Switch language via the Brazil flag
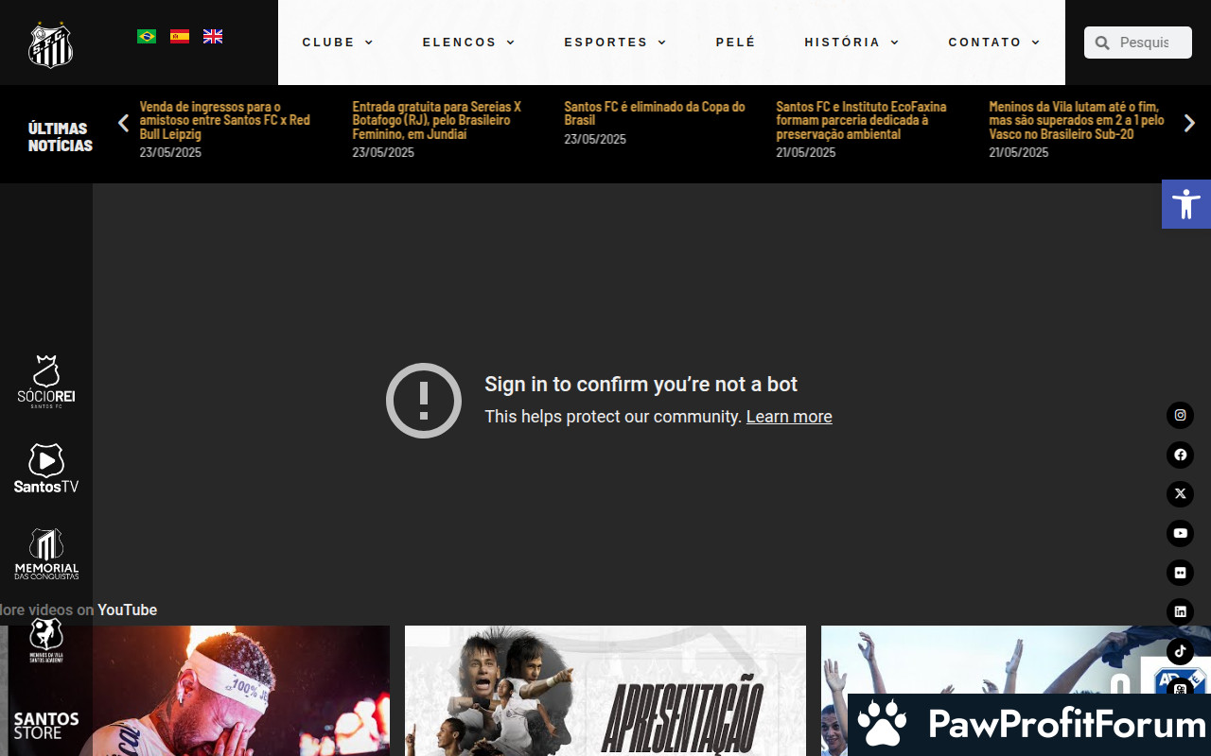Image resolution: width=1211 pixels, height=756 pixels. 147,36
